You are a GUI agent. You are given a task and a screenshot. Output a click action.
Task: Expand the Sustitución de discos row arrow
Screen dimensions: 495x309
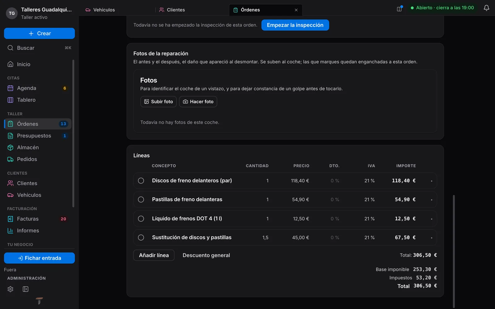(432, 238)
